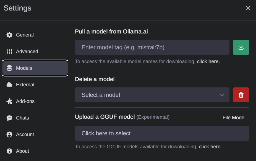The height and width of the screenshot is (161, 256).
Task: Focus the model tag input field
Action: (x=152, y=47)
